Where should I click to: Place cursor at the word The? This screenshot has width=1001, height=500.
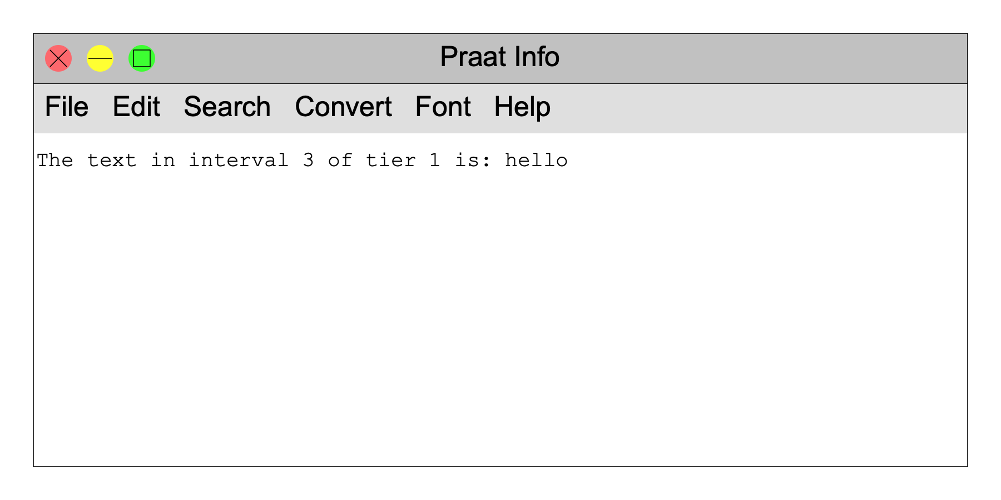click(x=55, y=160)
